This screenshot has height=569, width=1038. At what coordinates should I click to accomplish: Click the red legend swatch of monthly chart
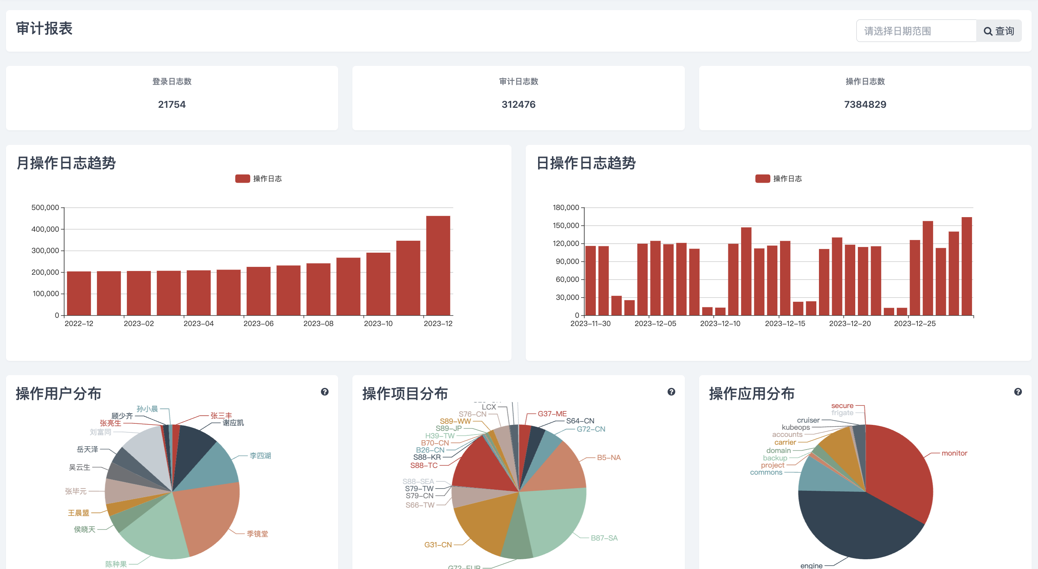pos(243,179)
